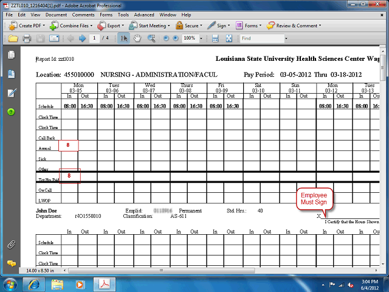Open the Bookmarks panel
The image size is (389, 292).
click(11, 74)
